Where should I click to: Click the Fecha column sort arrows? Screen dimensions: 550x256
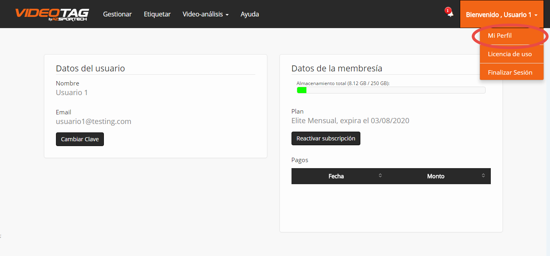[x=380, y=176]
